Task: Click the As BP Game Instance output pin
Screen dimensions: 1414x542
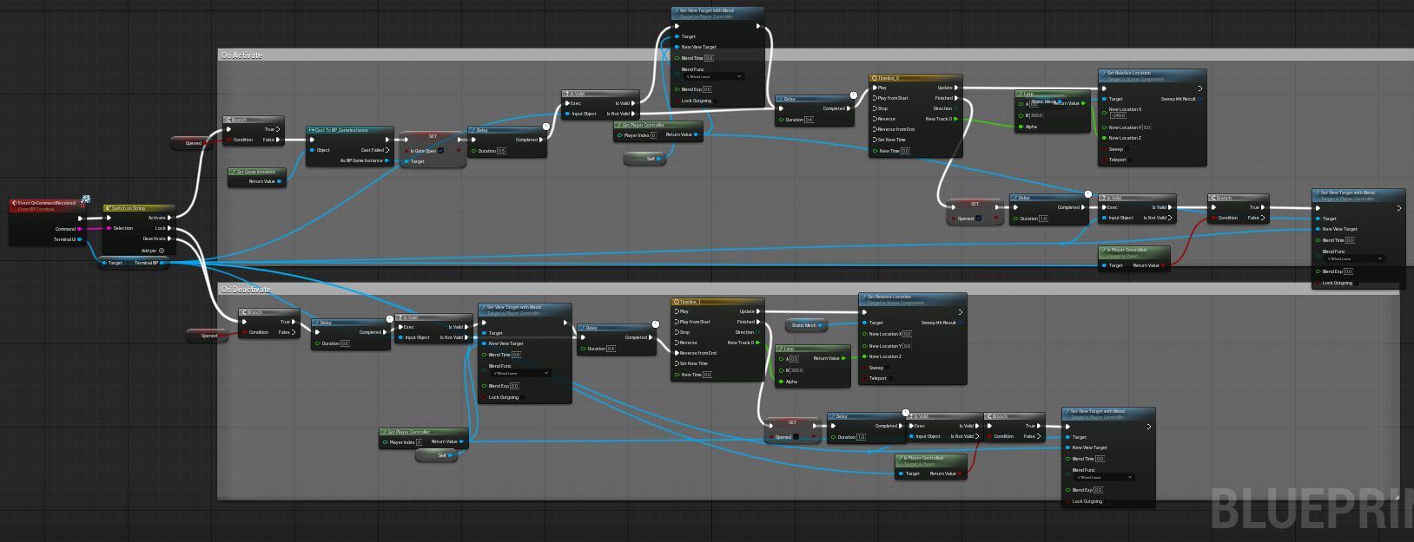Action: pos(387,160)
